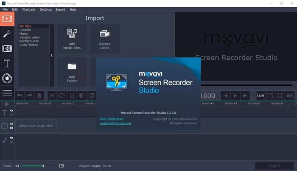This screenshot has height=171, width=297.
Task: Click the DRAG YOUR FILES HERE drop zone
Action: [x=36, y=126]
